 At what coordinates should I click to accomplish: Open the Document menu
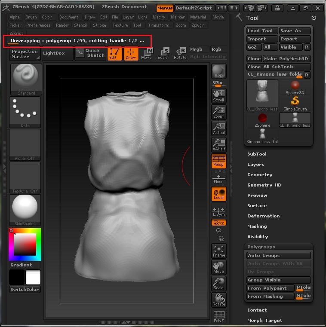pyautogui.click(x=68, y=17)
